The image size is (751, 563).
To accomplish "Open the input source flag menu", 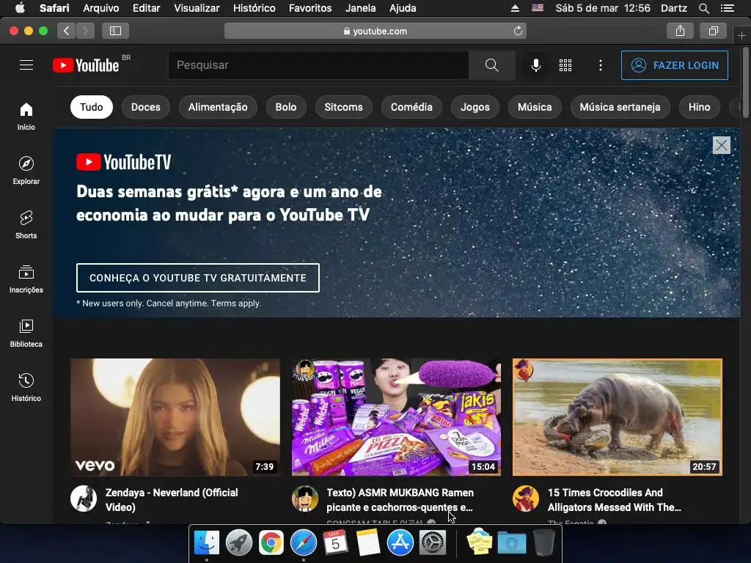I will pyautogui.click(x=538, y=8).
